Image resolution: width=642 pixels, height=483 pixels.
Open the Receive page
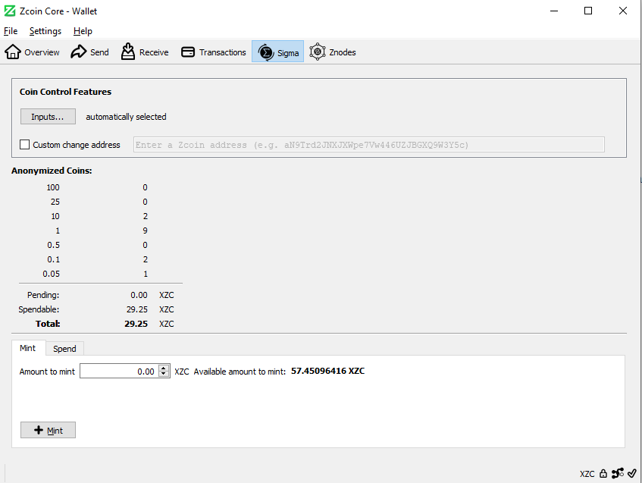[x=145, y=52]
